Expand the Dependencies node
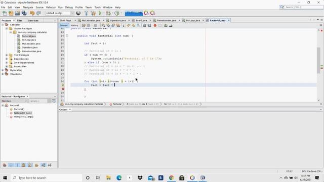This screenshot has width=324, height=182. 7,59
